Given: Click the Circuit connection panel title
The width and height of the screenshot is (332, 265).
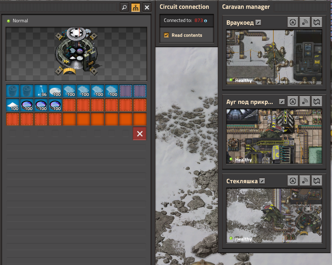Looking at the screenshot, I should tap(184, 7).
